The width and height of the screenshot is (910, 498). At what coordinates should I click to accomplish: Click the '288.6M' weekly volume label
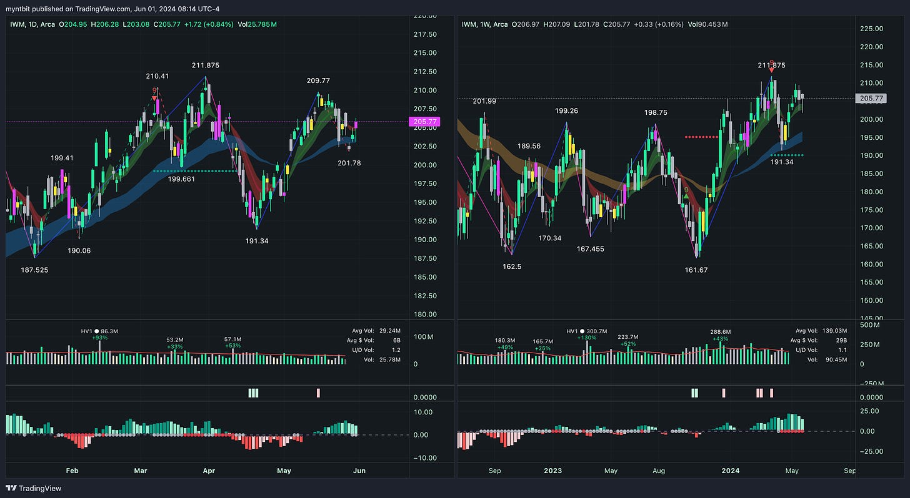click(x=720, y=332)
